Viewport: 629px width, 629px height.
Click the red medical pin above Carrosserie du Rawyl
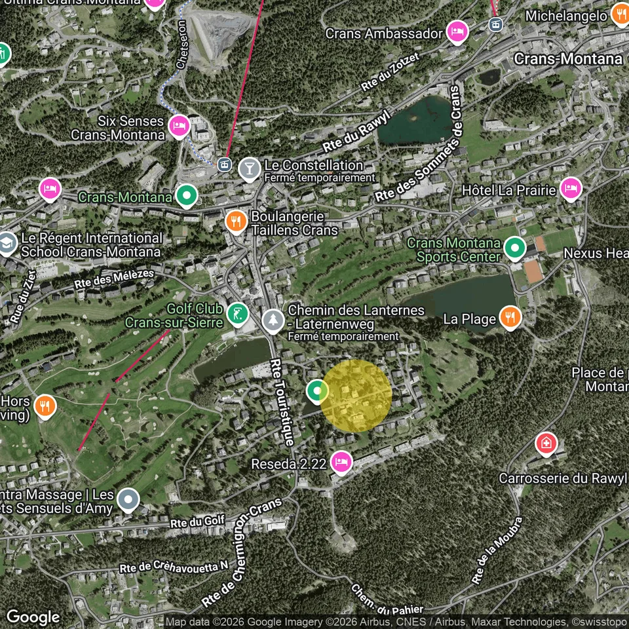[x=546, y=444]
